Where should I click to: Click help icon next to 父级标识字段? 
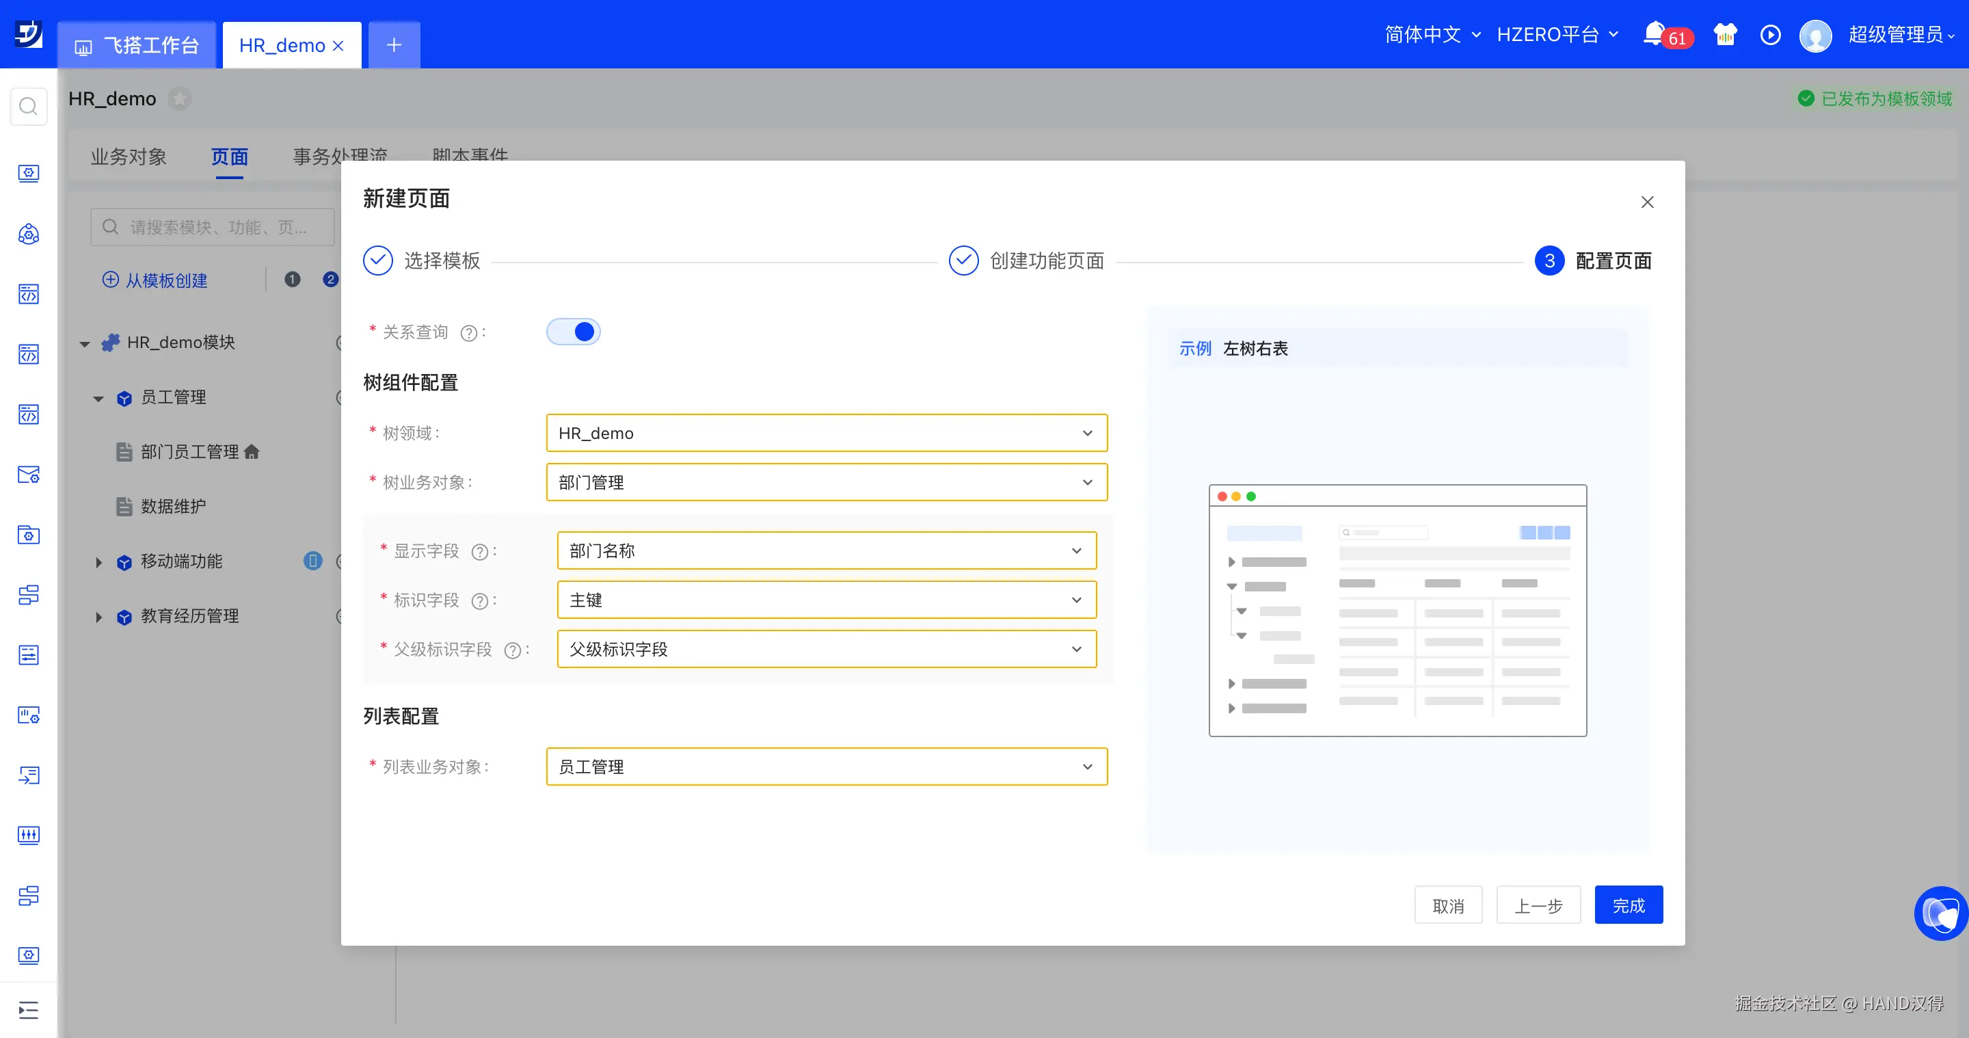512,650
